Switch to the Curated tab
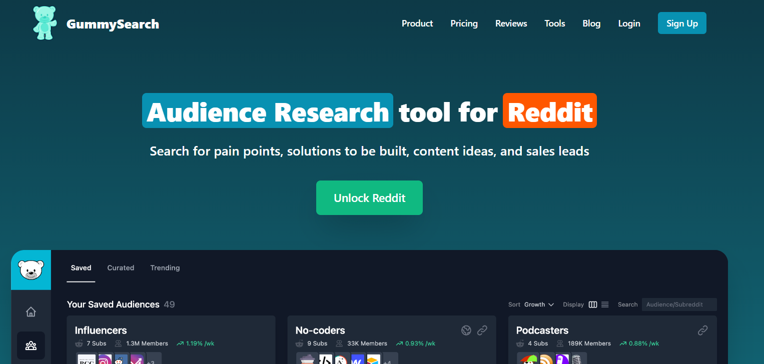Screen dimensions: 764x364 pyautogui.click(x=121, y=268)
